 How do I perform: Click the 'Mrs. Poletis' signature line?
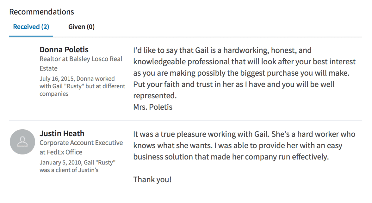point(153,107)
